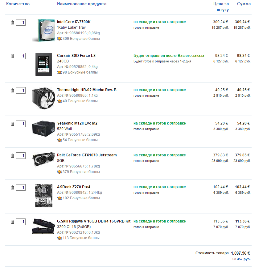This screenshot has height=267, width=263.
Task: Delete Palit GeForce GTX1070 using trash icon
Action: point(12,155)
